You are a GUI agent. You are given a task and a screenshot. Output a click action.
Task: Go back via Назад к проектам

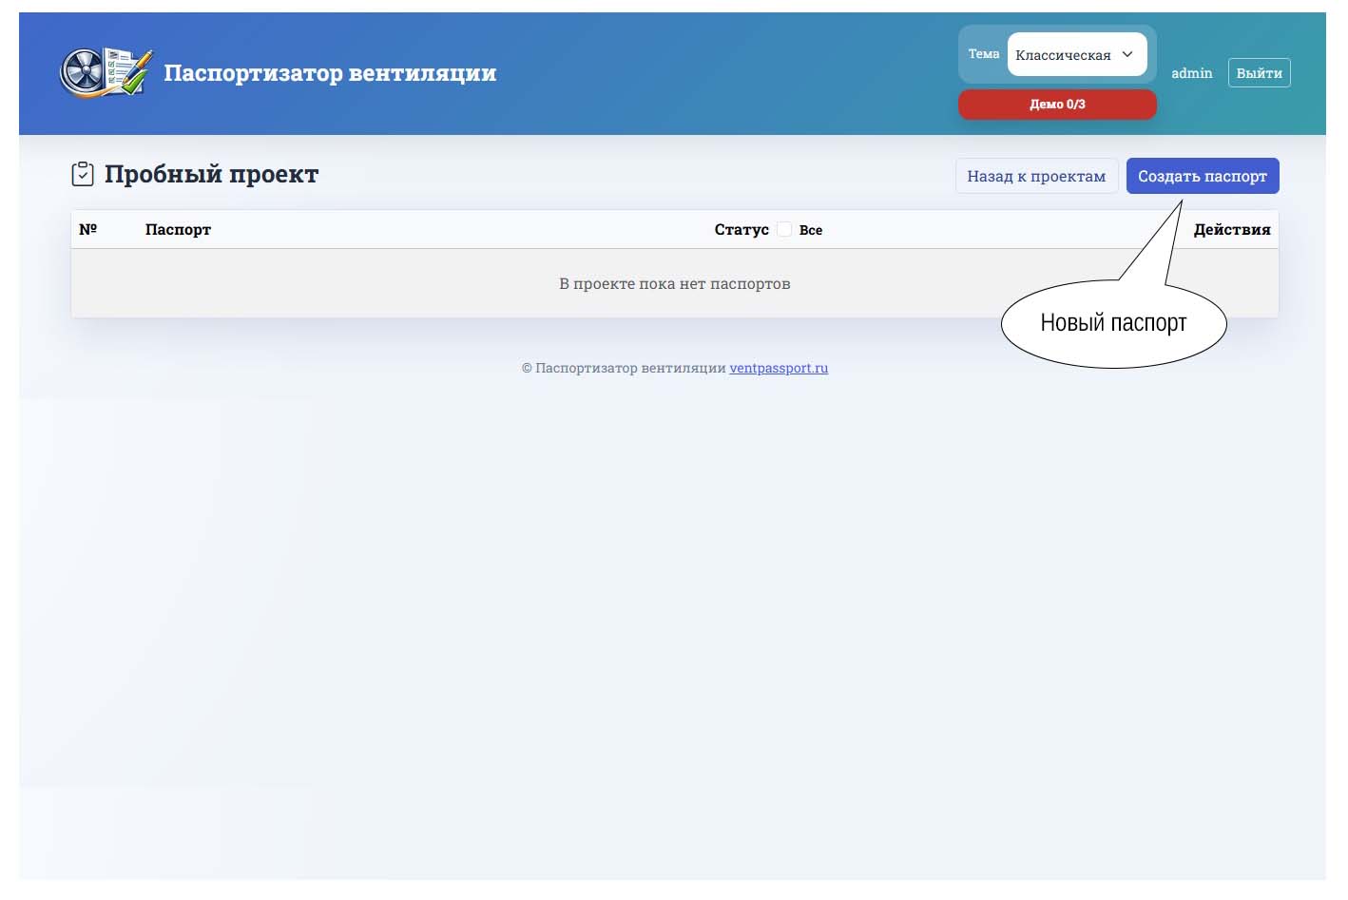[x=1036, y=176]
